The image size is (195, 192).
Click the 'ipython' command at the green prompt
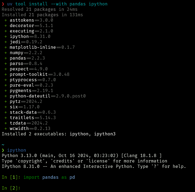click(x=17, y=150)
